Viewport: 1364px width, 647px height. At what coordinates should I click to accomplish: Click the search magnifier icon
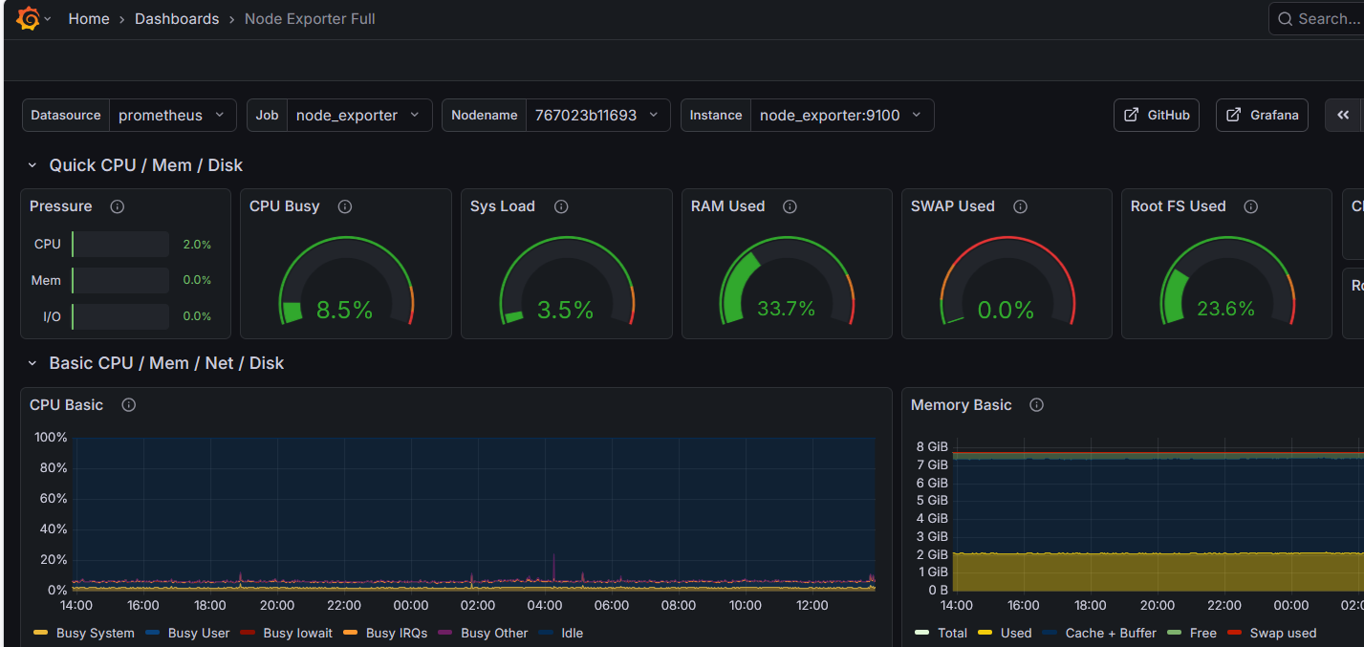point(1286,18)
